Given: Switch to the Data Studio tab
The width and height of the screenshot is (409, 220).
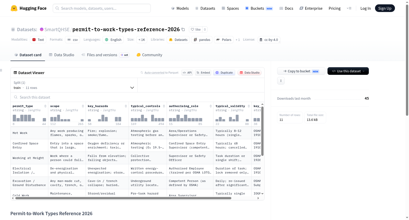Looking at the screenshot, I should click(x=62, y=55).
